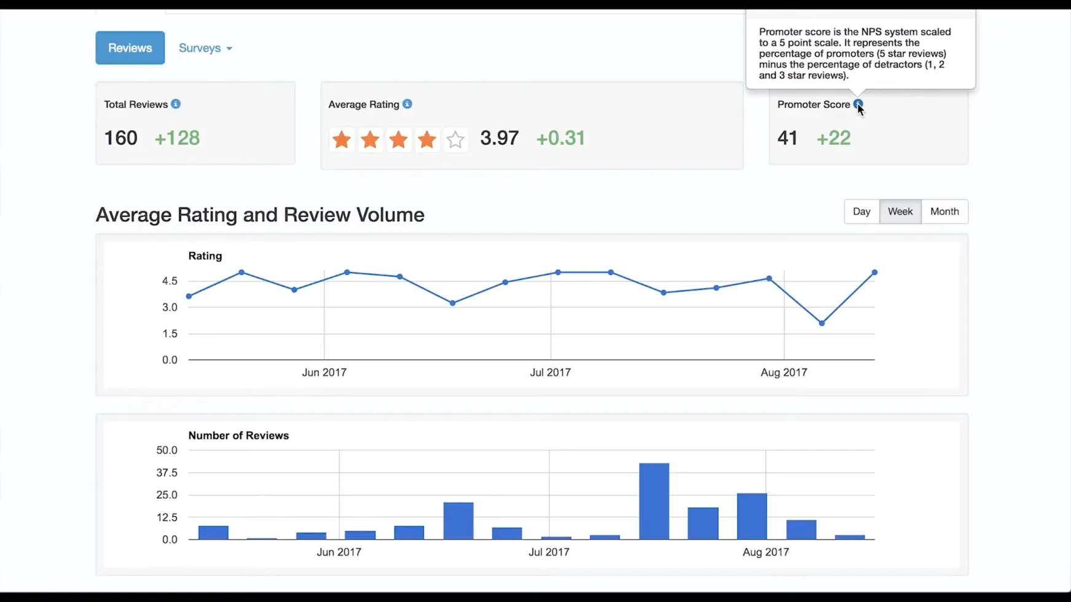Click the last data point on Rating chart

(874, 272)
